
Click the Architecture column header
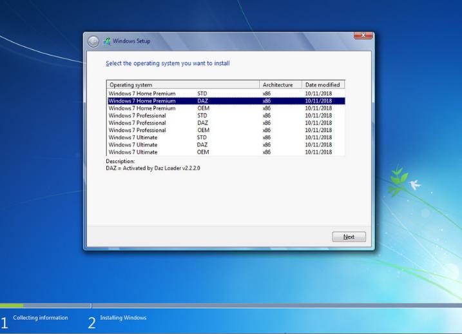(280, 85)
